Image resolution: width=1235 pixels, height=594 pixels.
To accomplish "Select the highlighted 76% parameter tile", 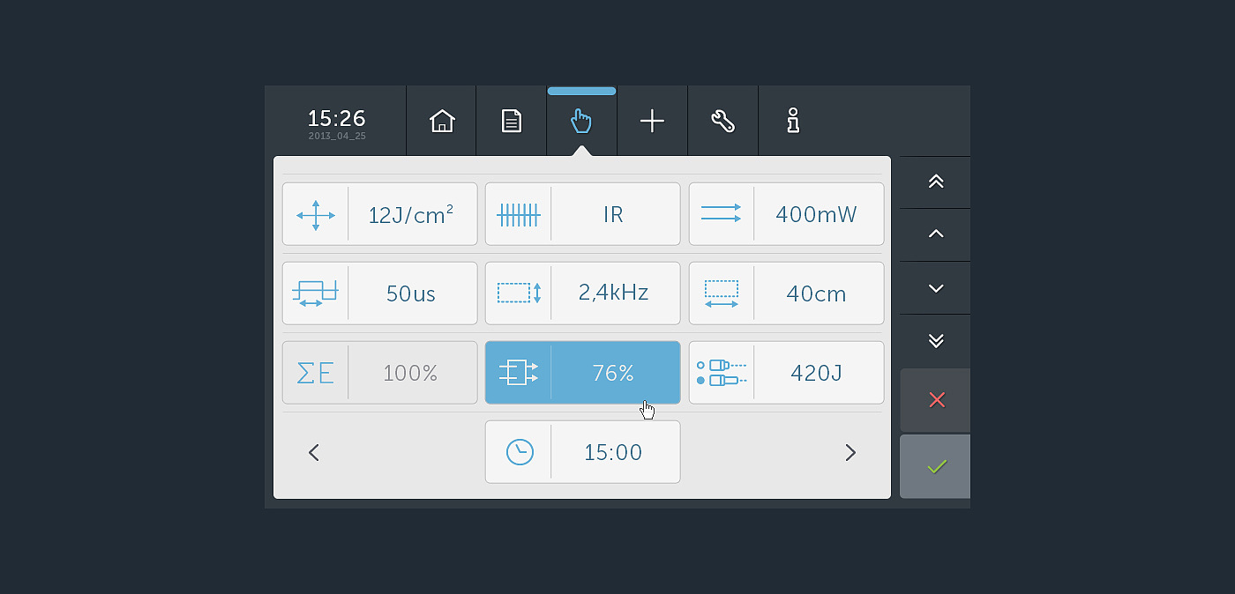I will tap(582, 373).
